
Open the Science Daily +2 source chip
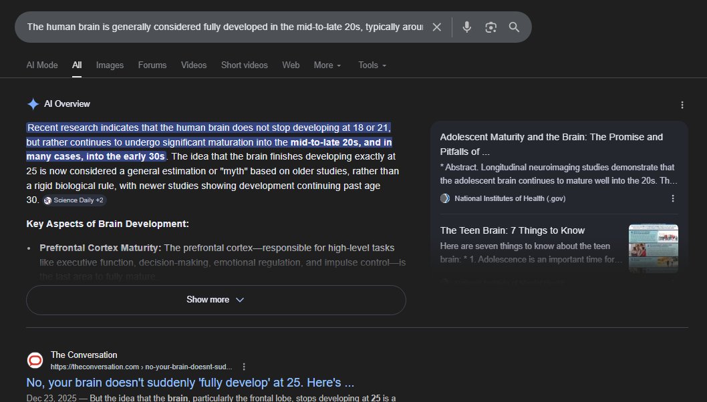coord(74,200)
